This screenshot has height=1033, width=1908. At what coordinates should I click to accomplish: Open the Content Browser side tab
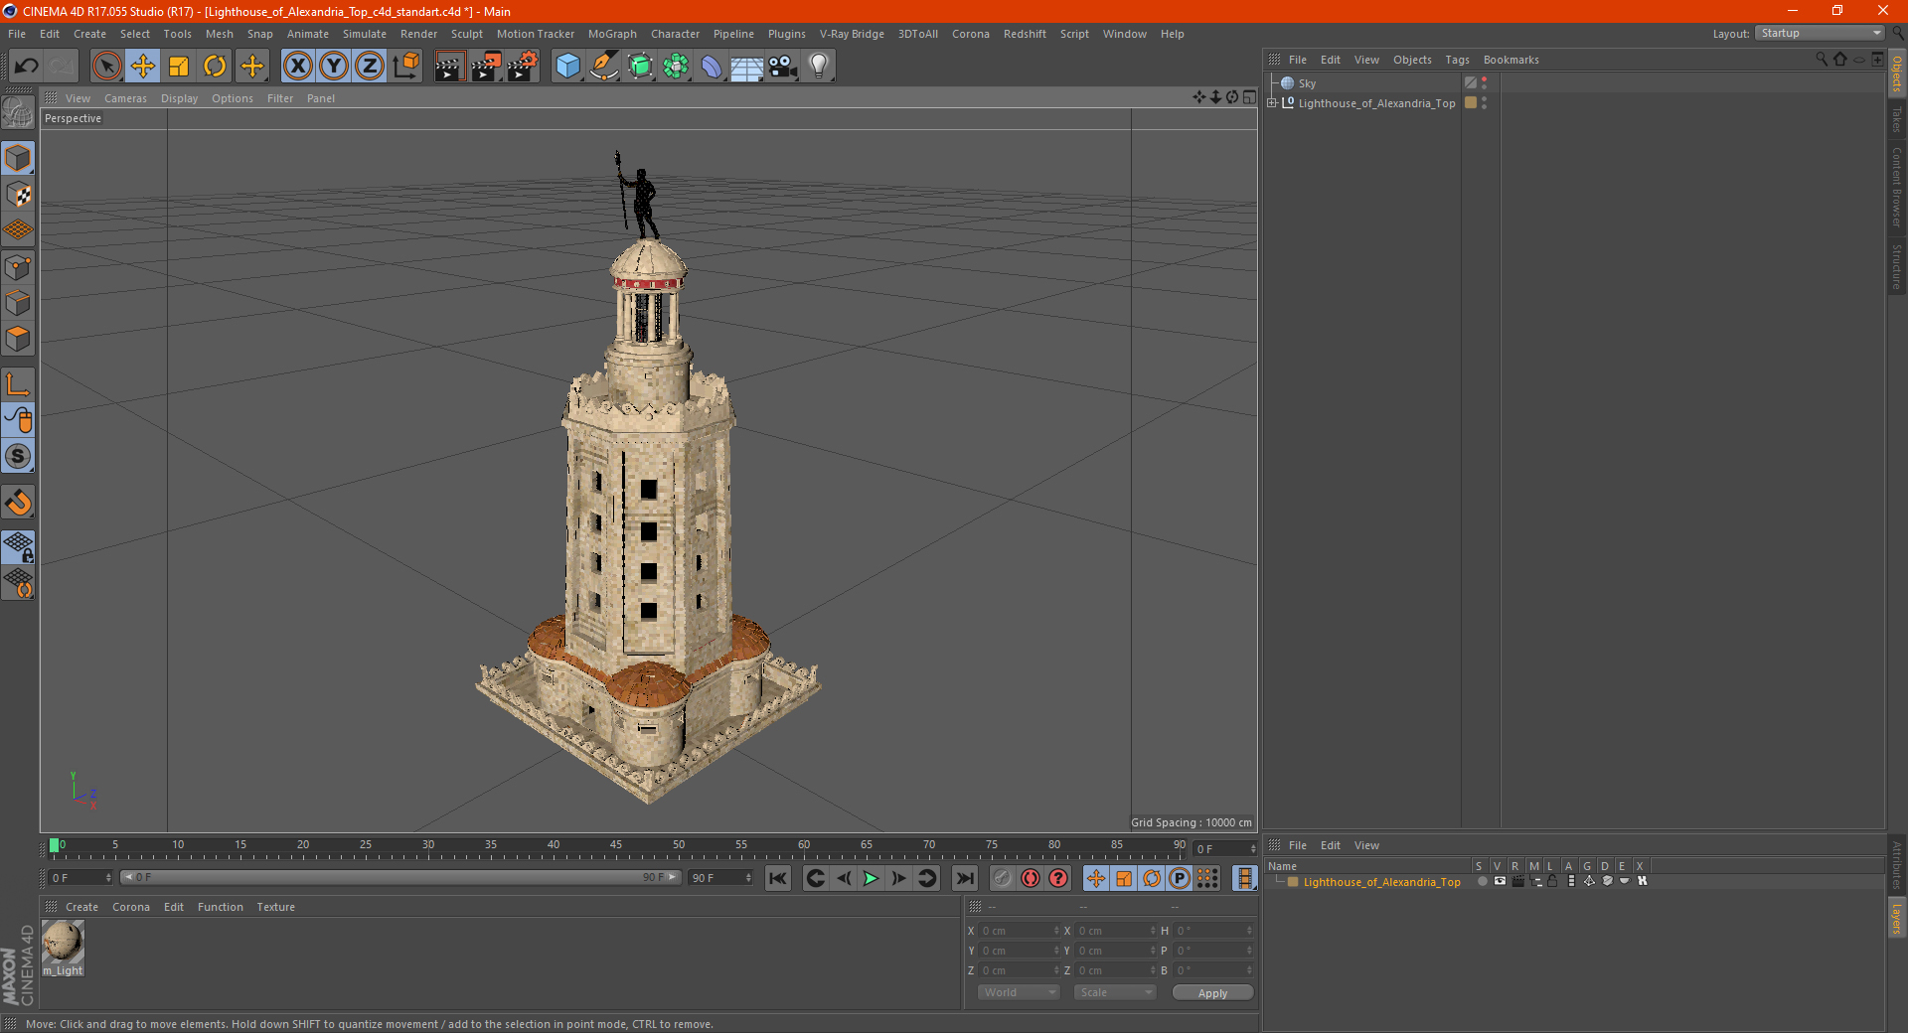point(1897,187)
